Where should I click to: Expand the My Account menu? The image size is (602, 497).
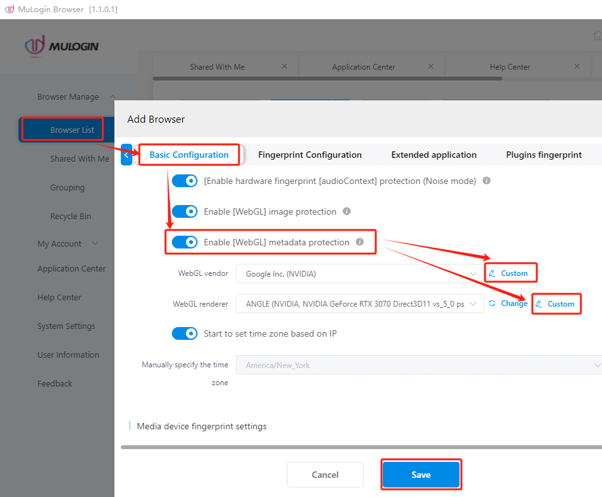point(95,243)
